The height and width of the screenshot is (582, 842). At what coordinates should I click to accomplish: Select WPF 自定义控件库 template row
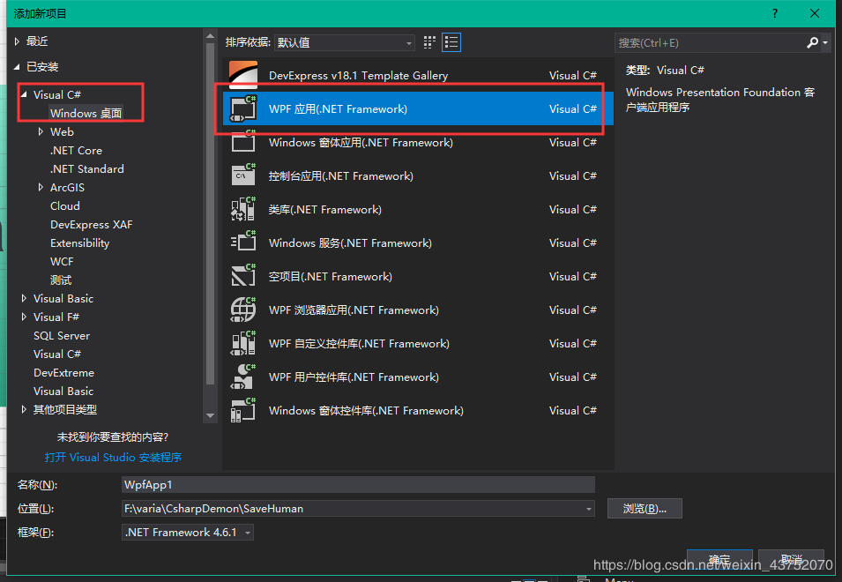point(418,343)
